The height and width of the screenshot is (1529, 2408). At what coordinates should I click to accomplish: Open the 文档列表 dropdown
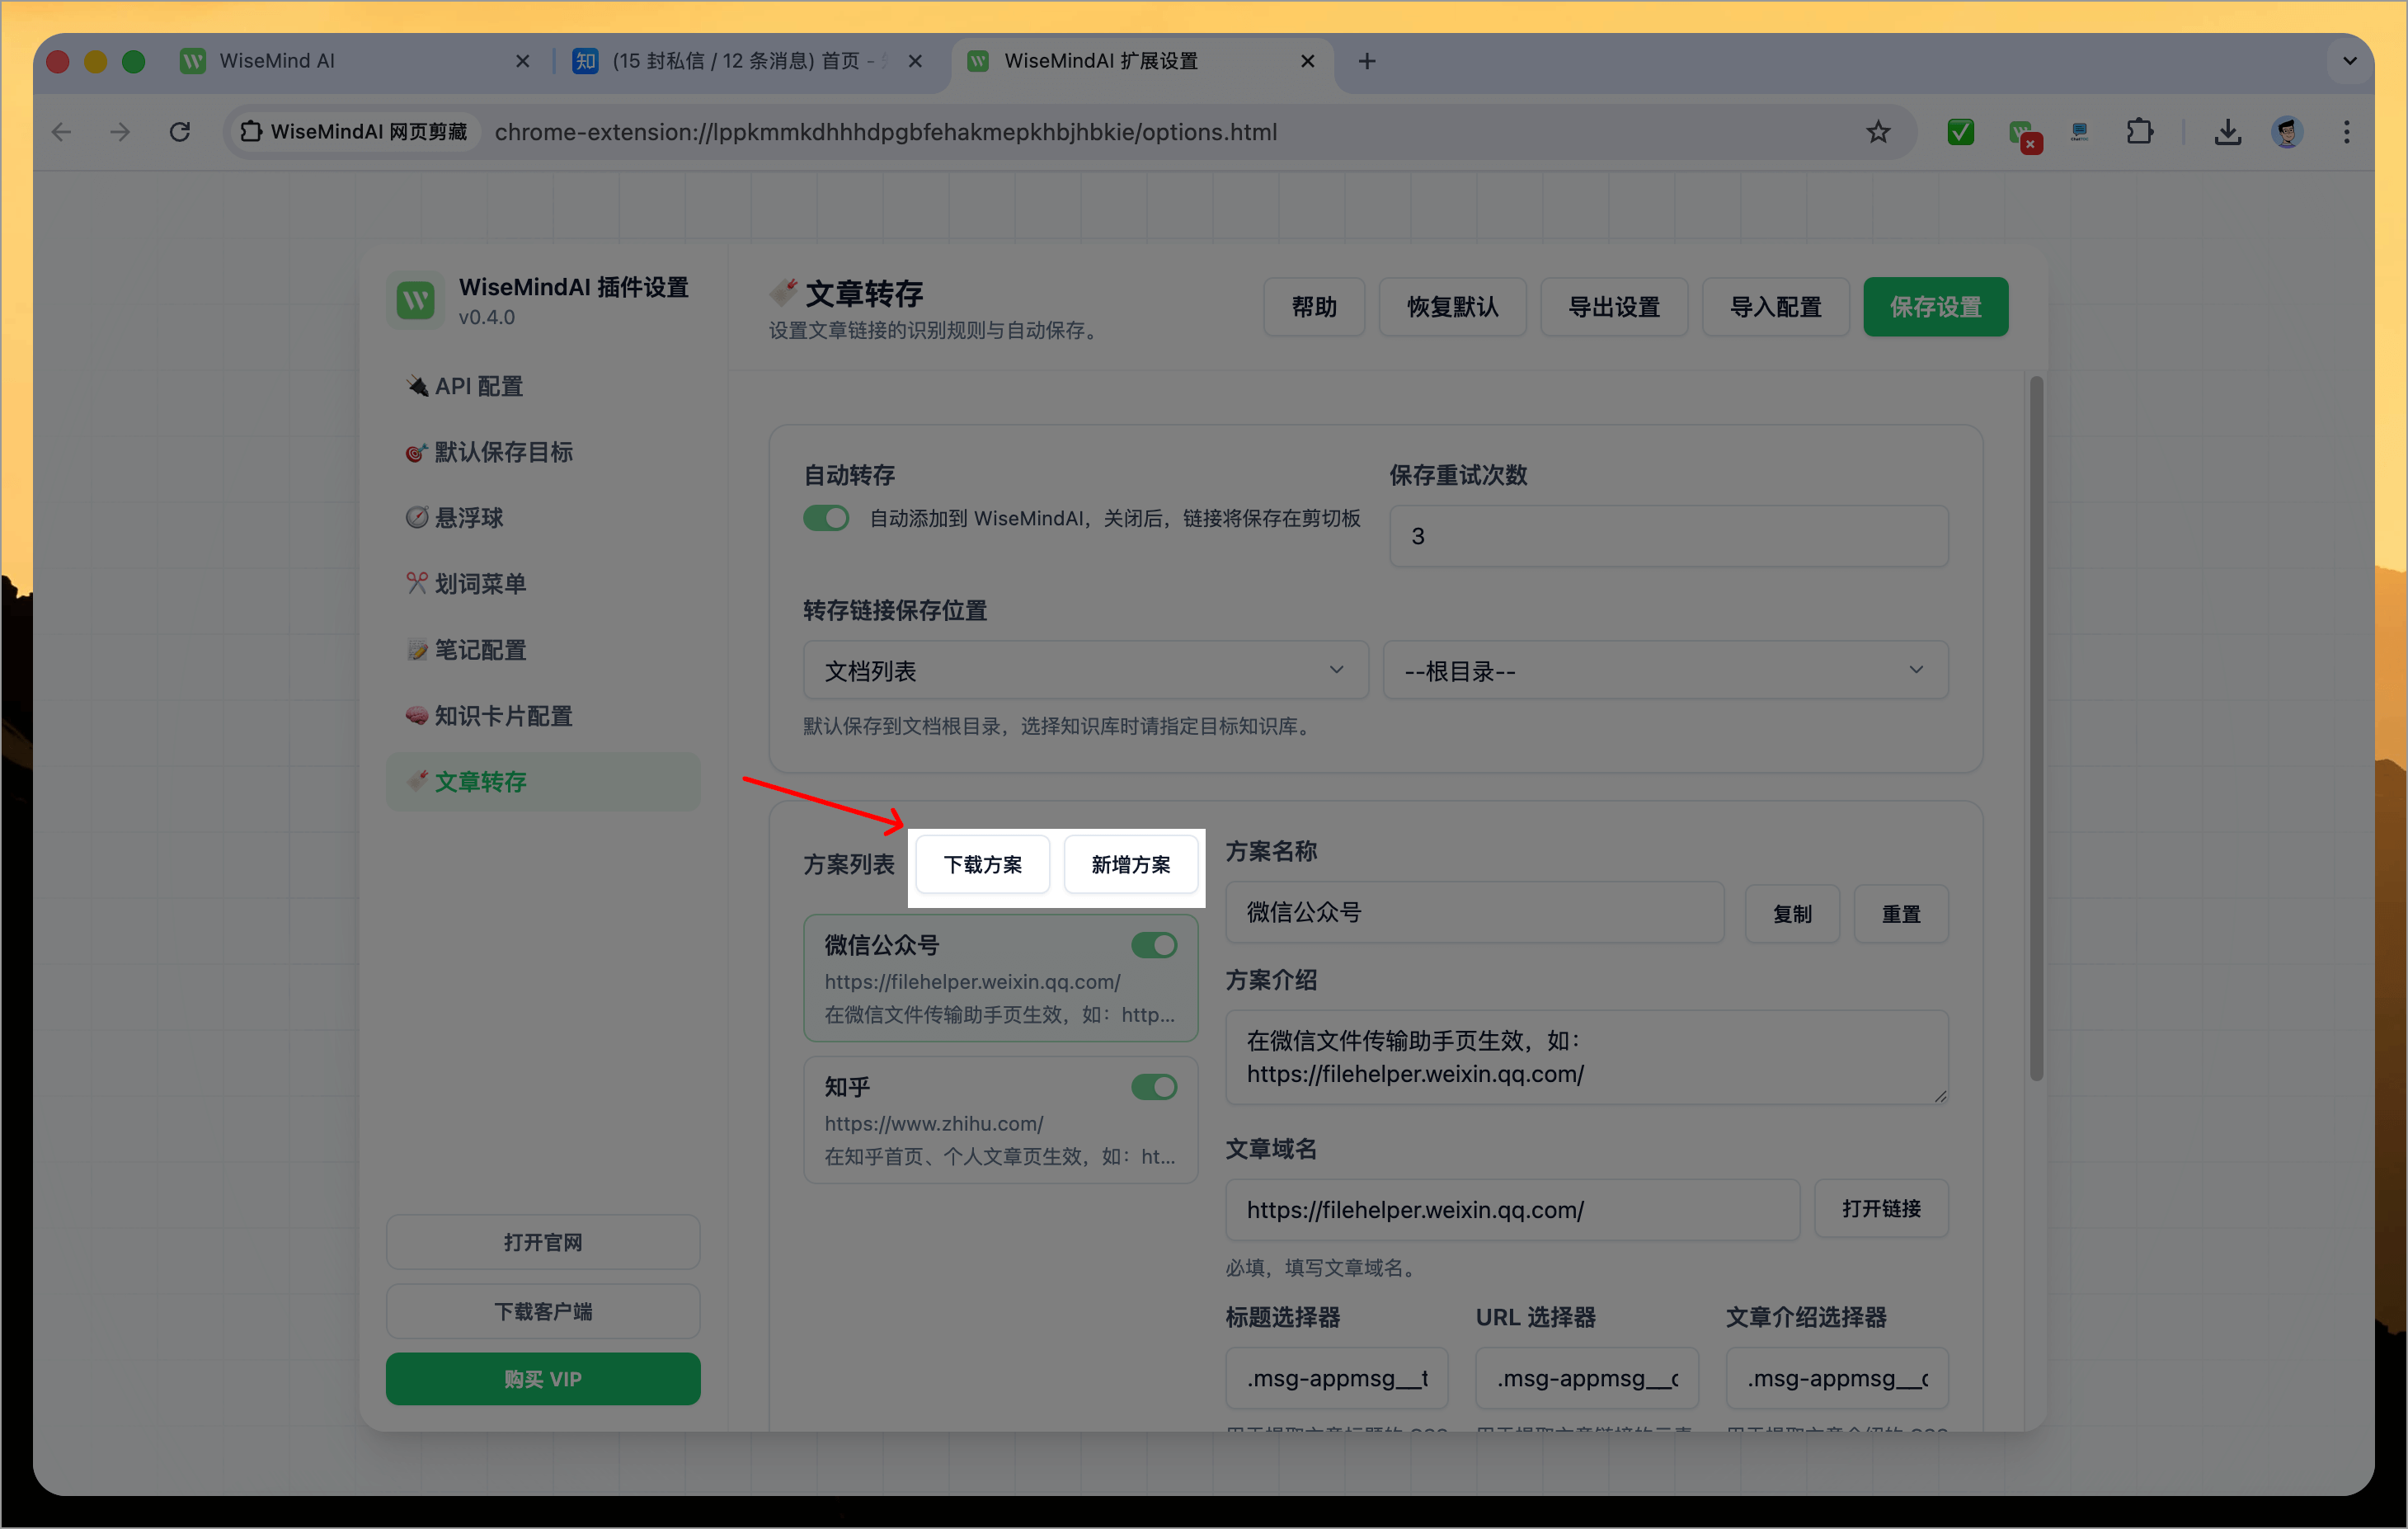[1085, 669]
